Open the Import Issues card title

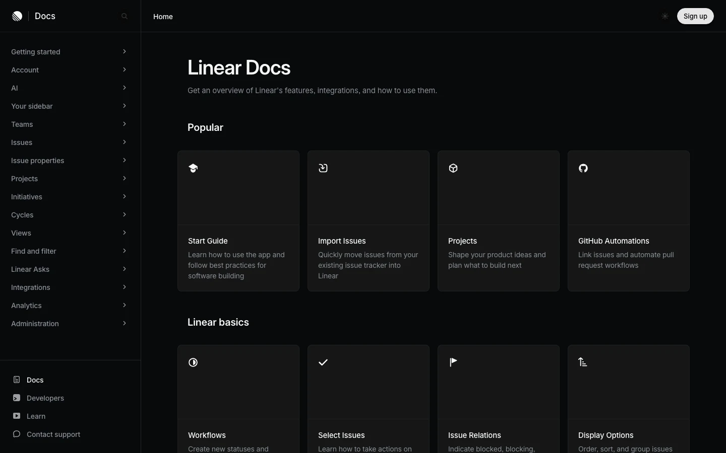point(342,241)
